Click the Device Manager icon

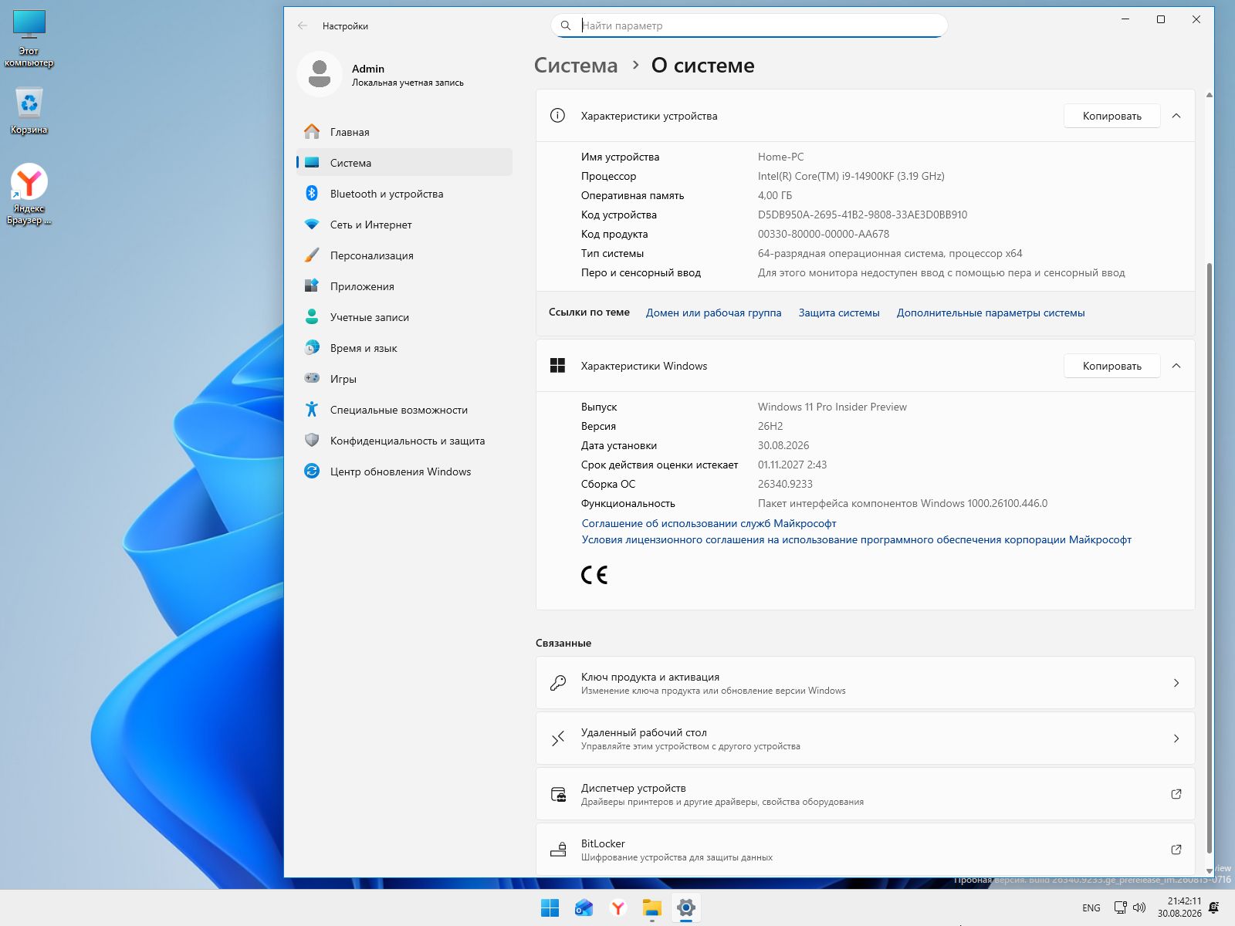pyautogui.click(x=557, y=794)
